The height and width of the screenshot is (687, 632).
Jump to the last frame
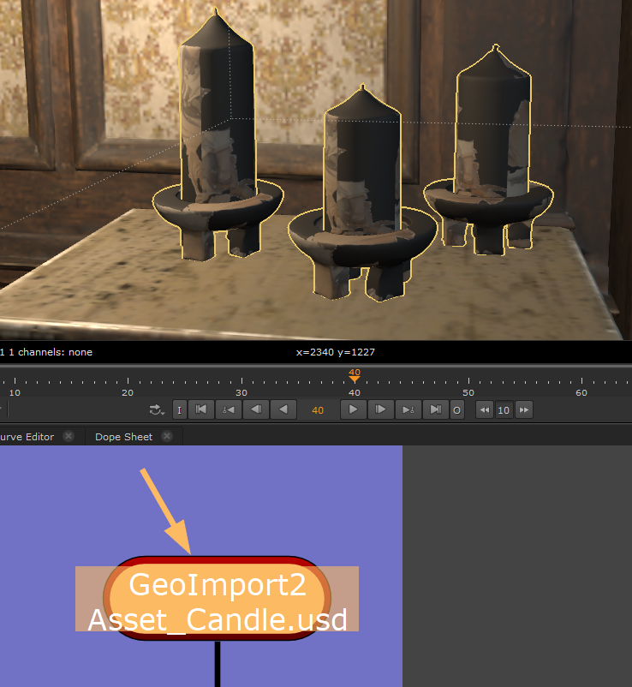436,410
